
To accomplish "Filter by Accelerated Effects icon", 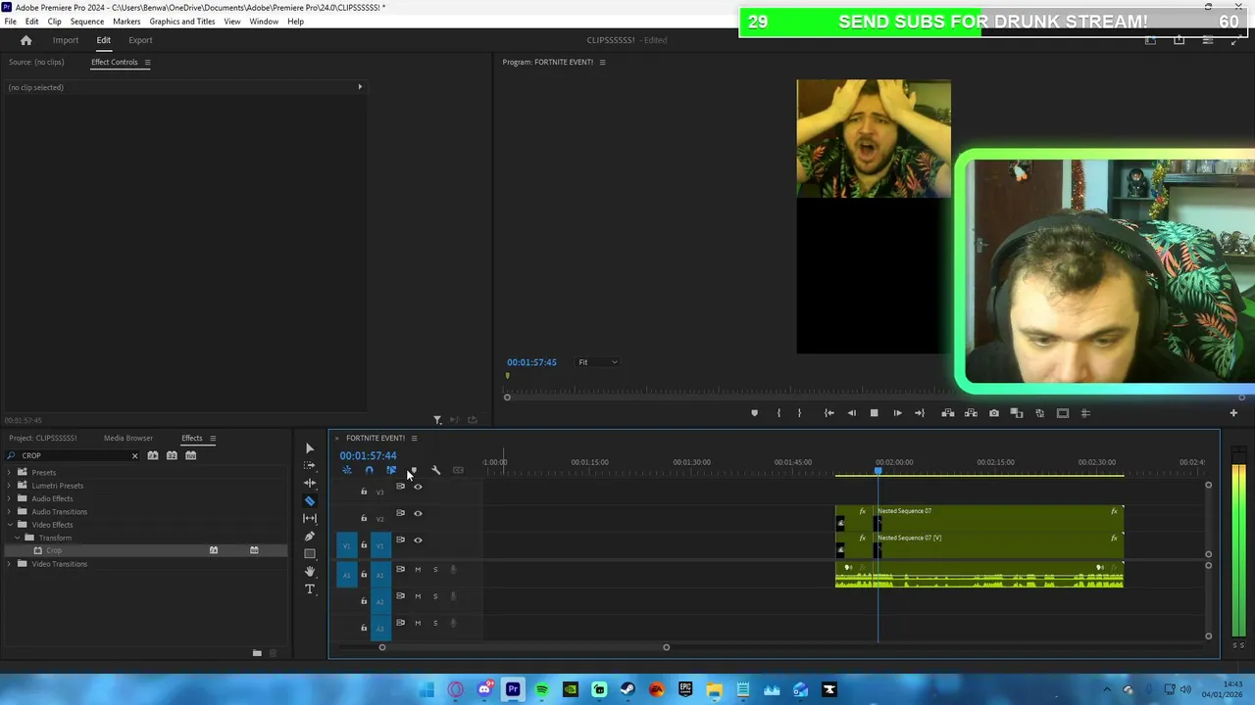I will click(x=153, y=455).
